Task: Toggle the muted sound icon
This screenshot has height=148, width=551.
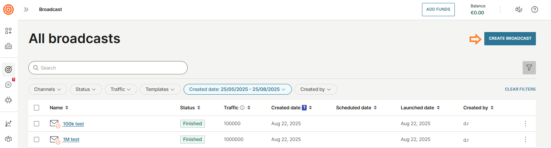Action: 519,10
